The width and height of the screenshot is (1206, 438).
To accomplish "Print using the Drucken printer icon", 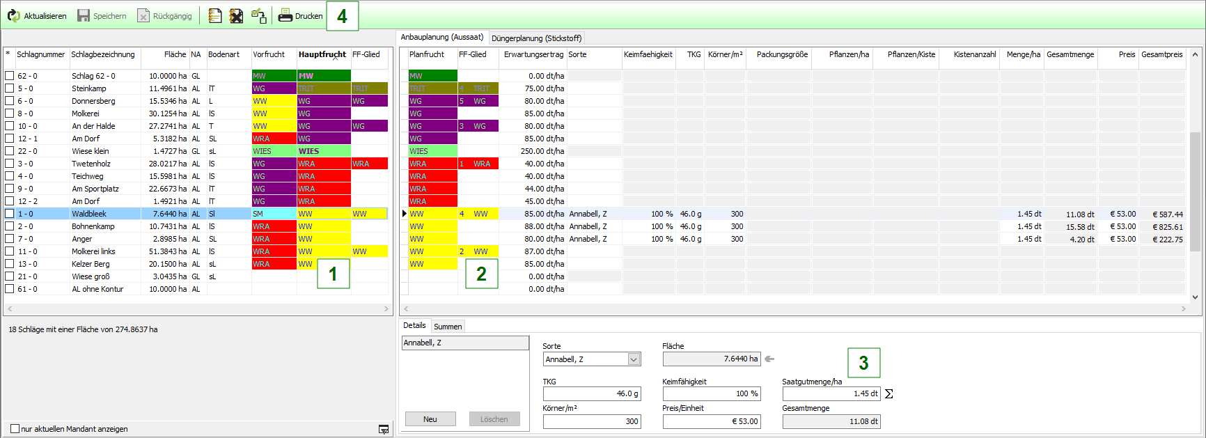I will tap(285, 15).
